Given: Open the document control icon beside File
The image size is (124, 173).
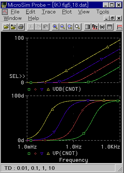Looking at the screenshot, I should [x=5, y=12].
